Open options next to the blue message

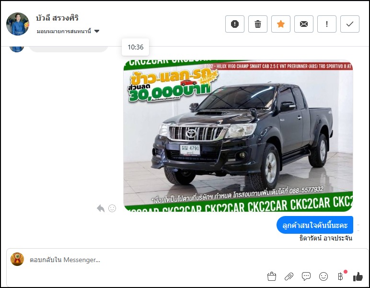pyautogui.click(x=358, y=228)
